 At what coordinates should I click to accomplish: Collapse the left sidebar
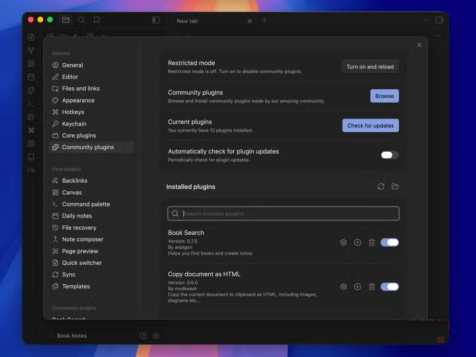[x=156, y=20]
